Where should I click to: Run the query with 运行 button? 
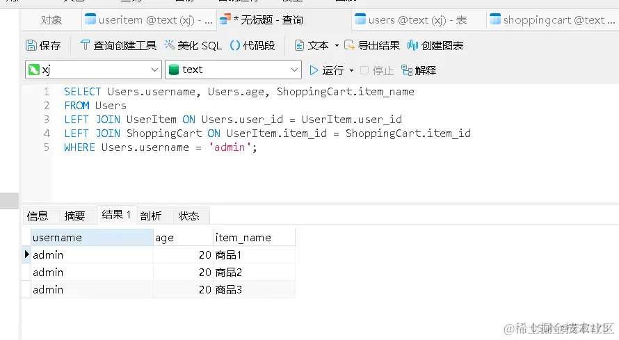326,70
